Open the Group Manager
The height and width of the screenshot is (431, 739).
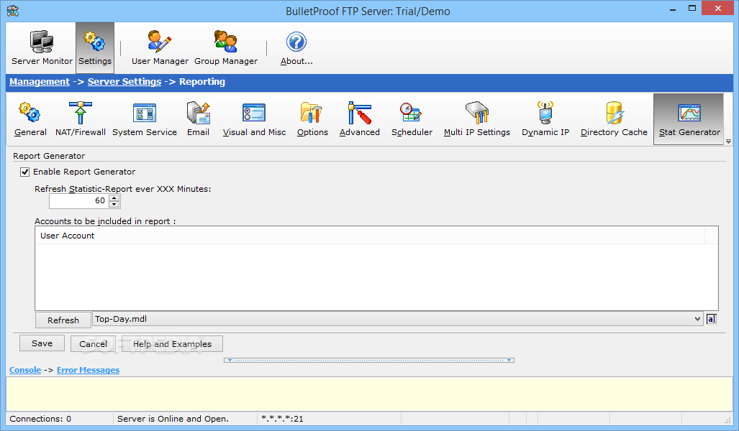[226, 48]
